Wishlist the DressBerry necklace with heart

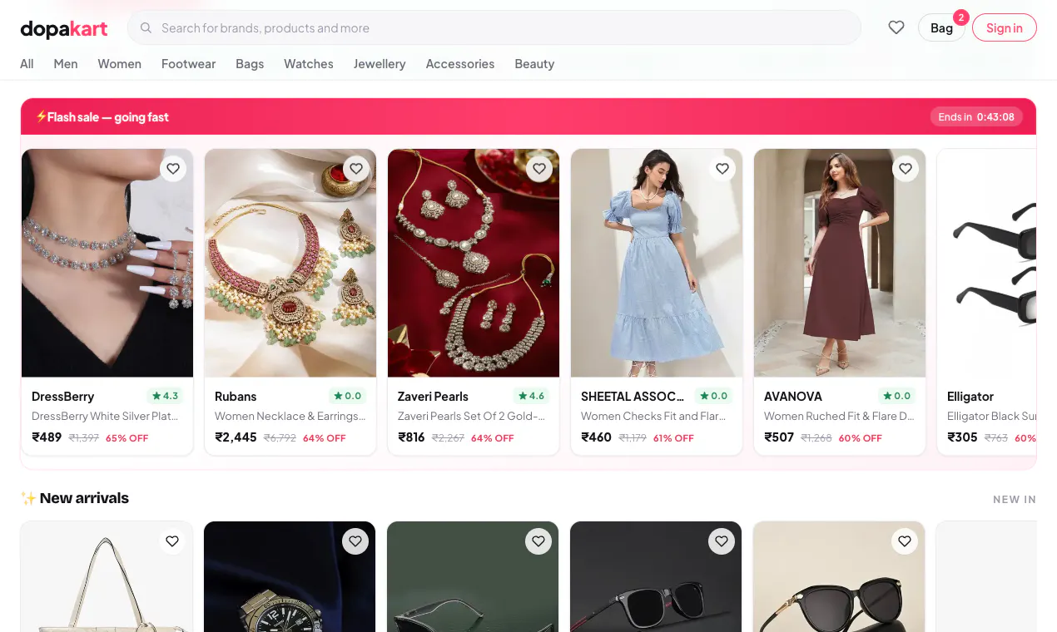click(173, 169)
